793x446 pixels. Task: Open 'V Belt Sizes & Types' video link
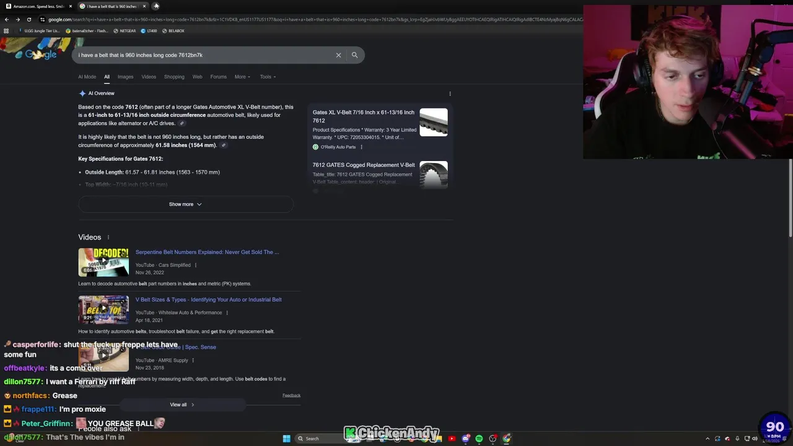[x=208, y=300]
